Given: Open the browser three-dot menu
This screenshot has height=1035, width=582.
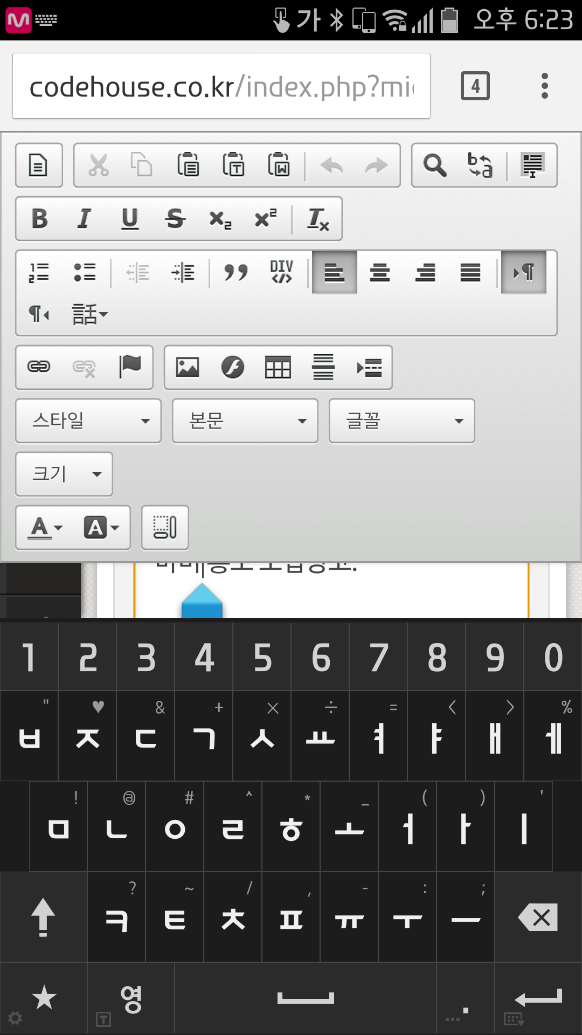Looking at the screenshot, I should pos(545,86).
